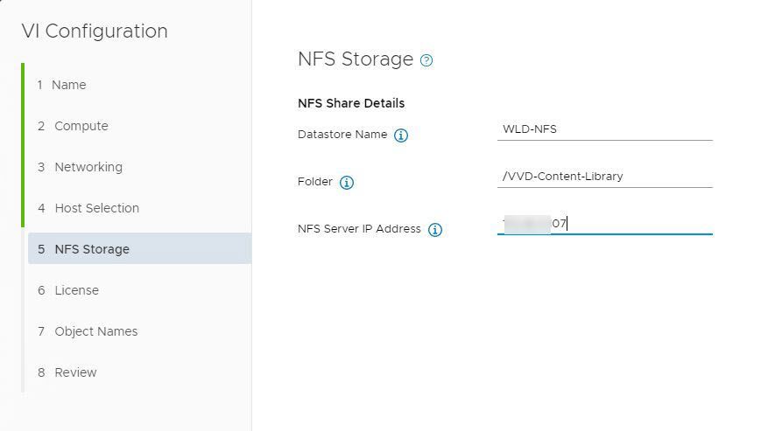Screen dimensions: 761x431
Task: Return to the Host Selection step
Action: tap(96, 208)
